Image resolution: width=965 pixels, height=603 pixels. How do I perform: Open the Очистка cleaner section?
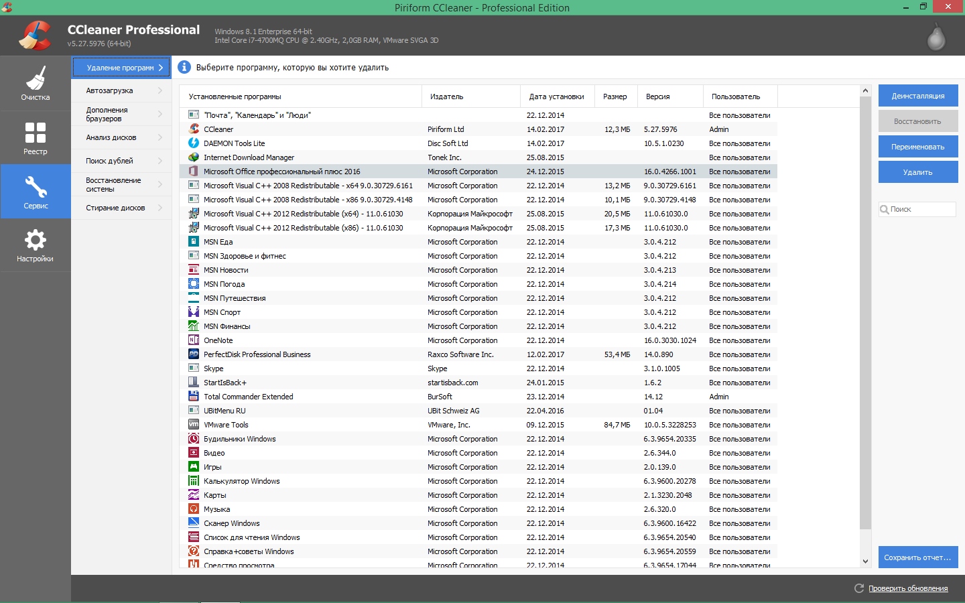tap(35, 83)
